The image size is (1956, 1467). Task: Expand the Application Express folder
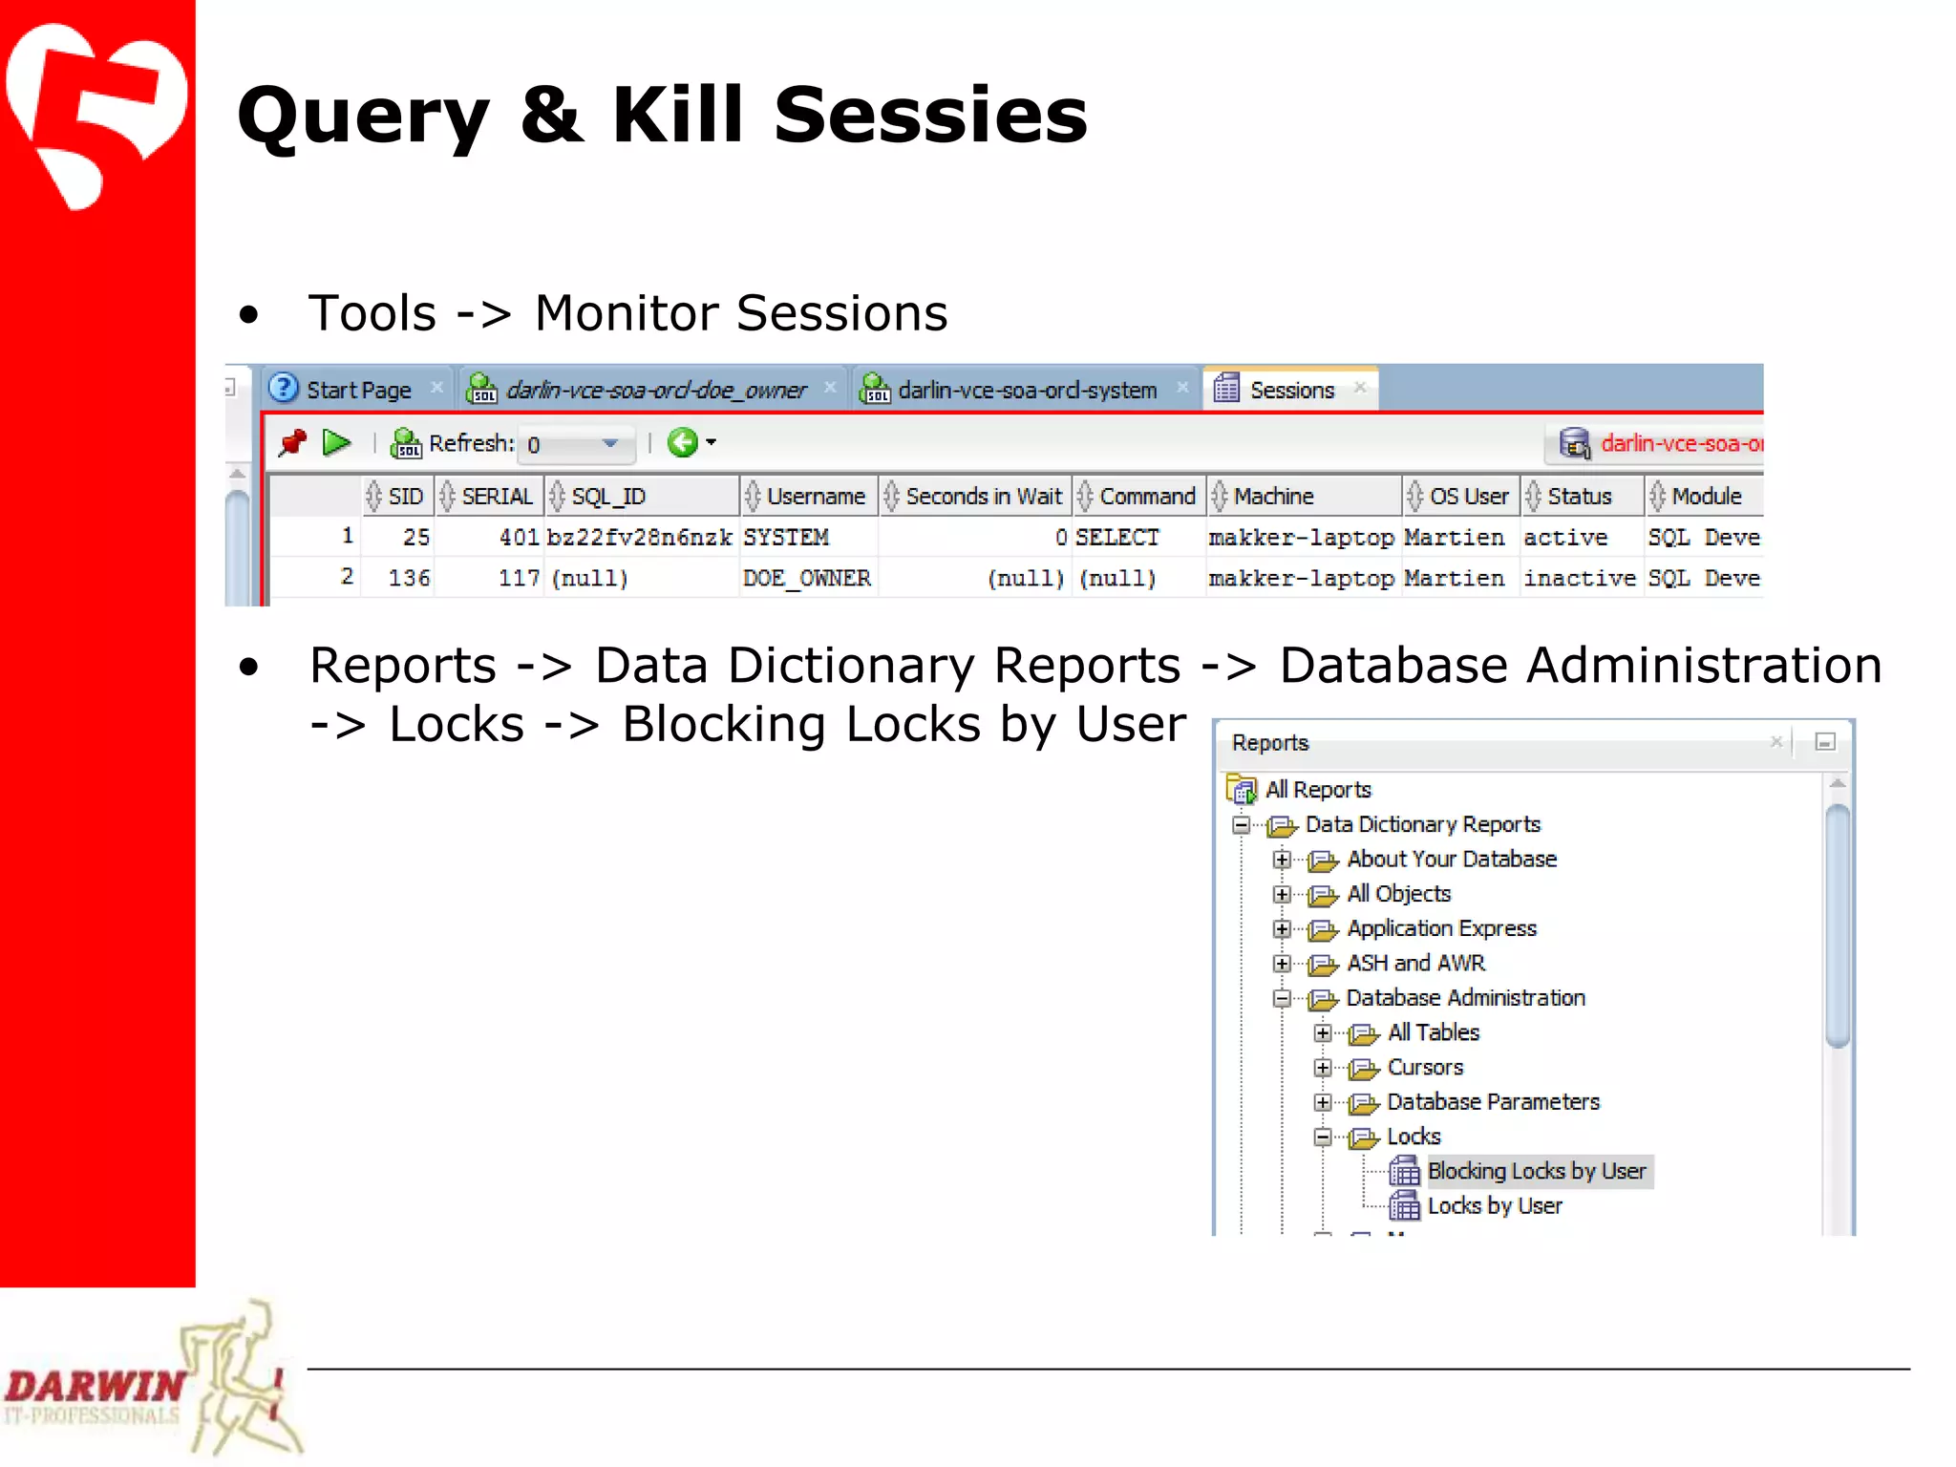click(1282, 929)
